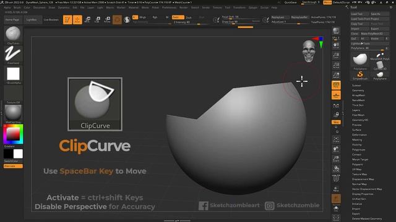Select the AAHalf button
The image size is (396, 222).
tap(336, 75)
